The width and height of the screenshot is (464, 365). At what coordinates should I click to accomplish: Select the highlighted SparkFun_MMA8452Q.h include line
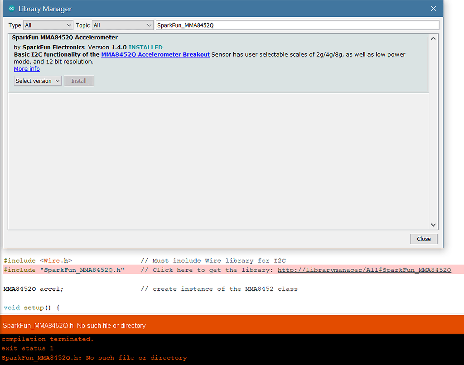tap(63, 269)
